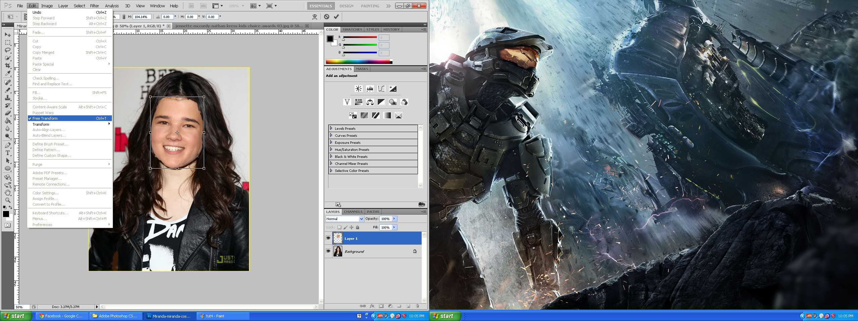858x321 pixels.
Task: Toggle lock all in Layers panel
Action: point(358,227)
